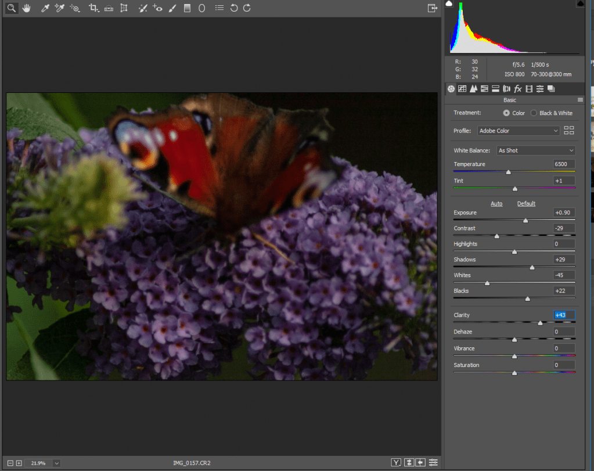
Task: Open the Profile dropdown showing Adobe Color
Action: click(519, 131)
